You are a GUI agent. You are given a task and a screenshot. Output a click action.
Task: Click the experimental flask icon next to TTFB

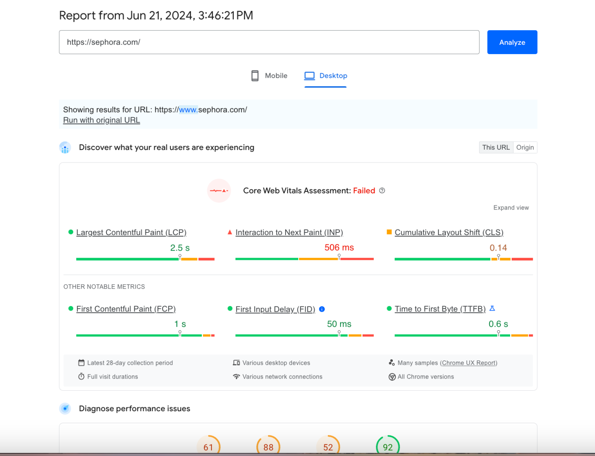click(x=492, y=308)
